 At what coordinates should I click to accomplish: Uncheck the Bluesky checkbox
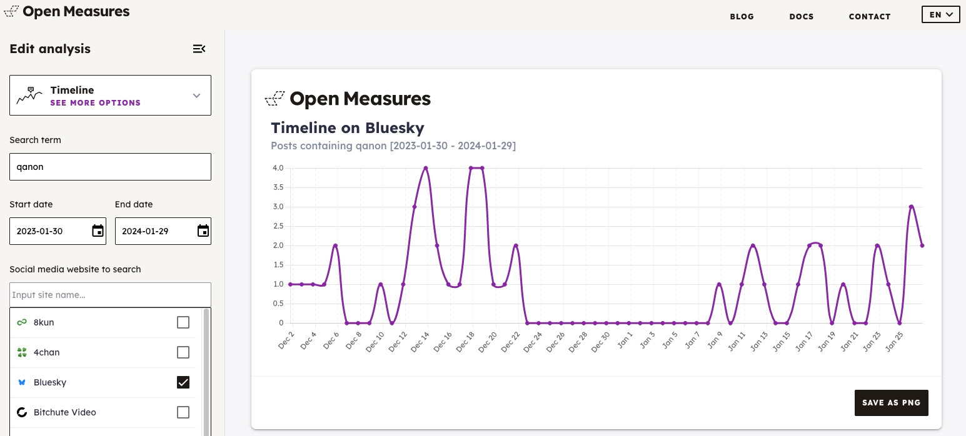183,382
